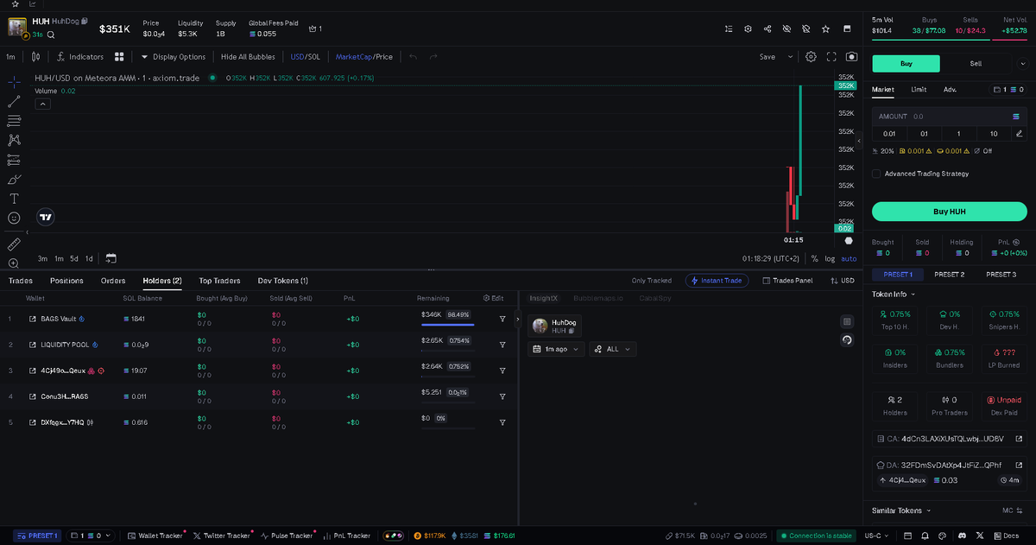Click Hide All Bubbles button
The height and width of the screenshot is (545, 1036).
tap(248, 57)
